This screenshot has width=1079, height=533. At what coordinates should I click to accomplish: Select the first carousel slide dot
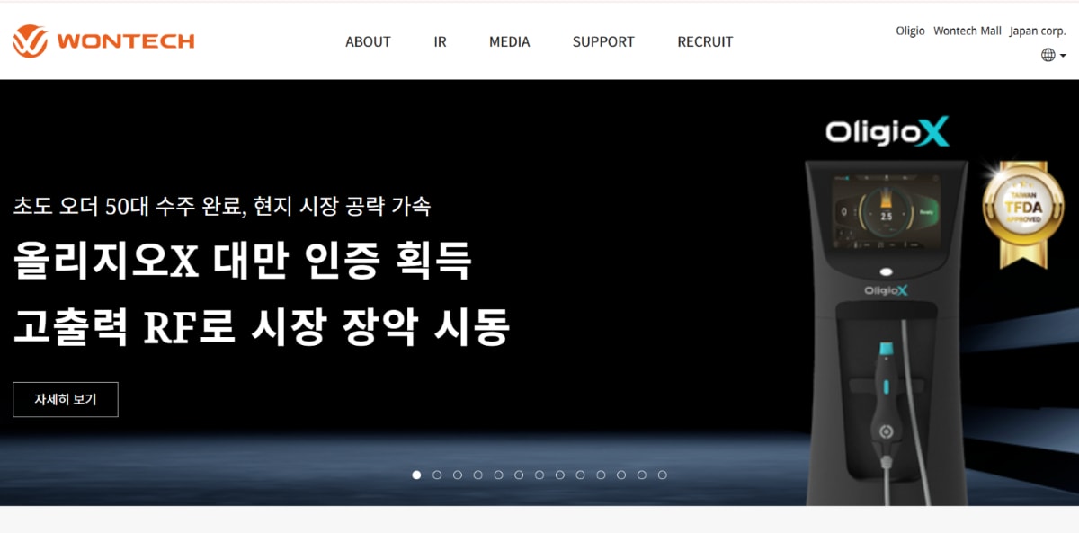coord(416,475)
